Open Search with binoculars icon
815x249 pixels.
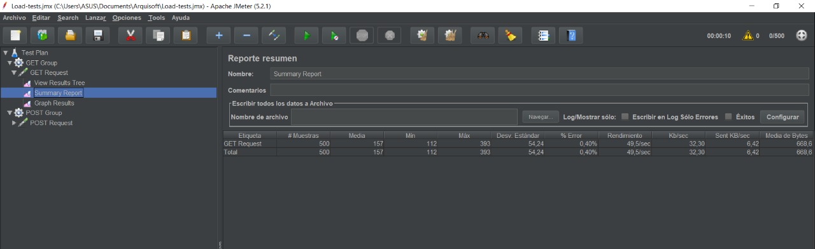tap(483, 36)
